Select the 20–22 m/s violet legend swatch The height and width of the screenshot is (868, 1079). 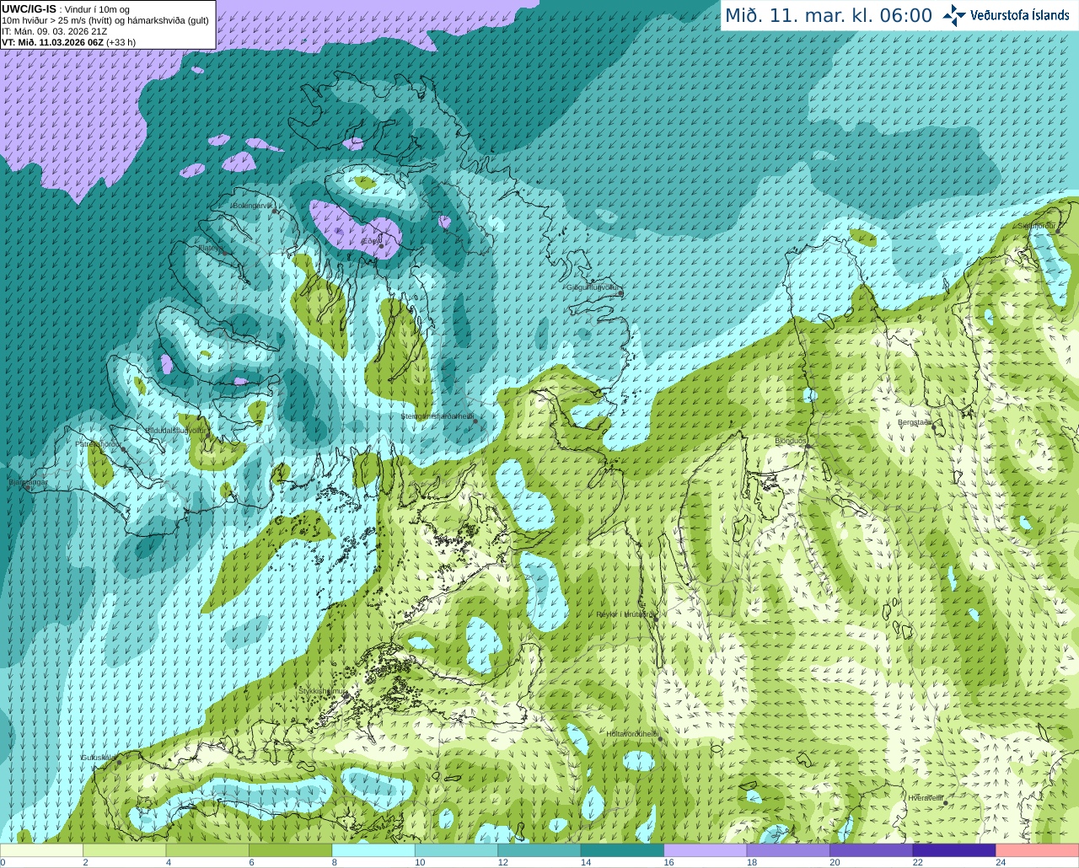[872, 850]
